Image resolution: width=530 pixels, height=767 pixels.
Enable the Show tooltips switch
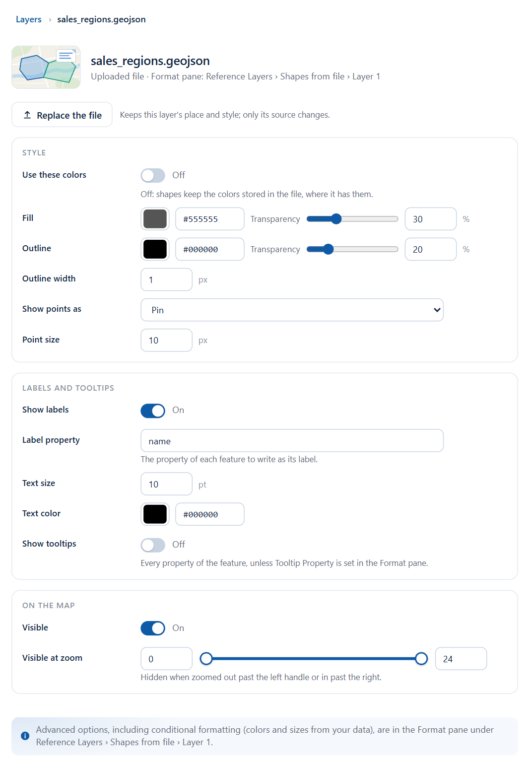point(153,545)
